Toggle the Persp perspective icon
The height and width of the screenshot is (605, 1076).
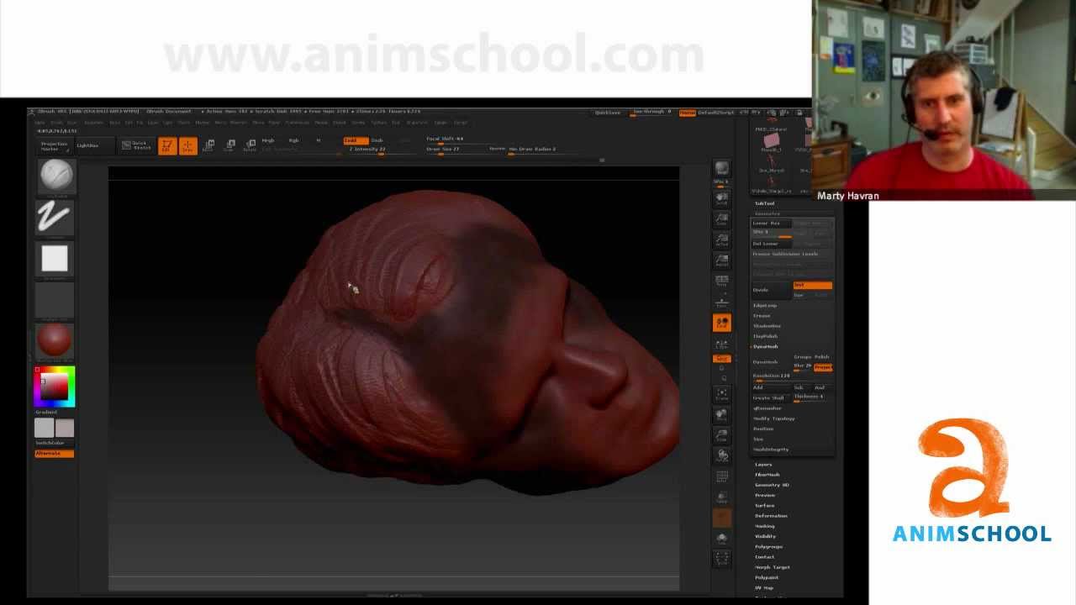point(721,281)
